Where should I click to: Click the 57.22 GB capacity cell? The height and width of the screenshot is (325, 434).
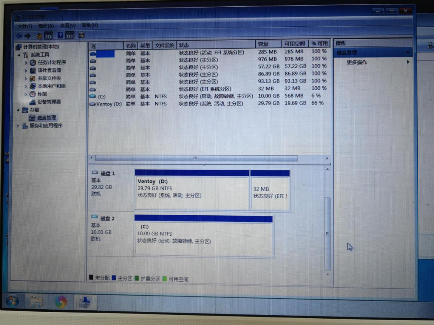click(269, 67)
